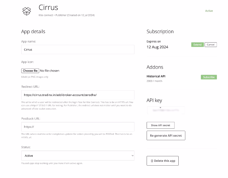
Task: Click the 12 Aug 2024 expiry date
Action: (157, 47)
